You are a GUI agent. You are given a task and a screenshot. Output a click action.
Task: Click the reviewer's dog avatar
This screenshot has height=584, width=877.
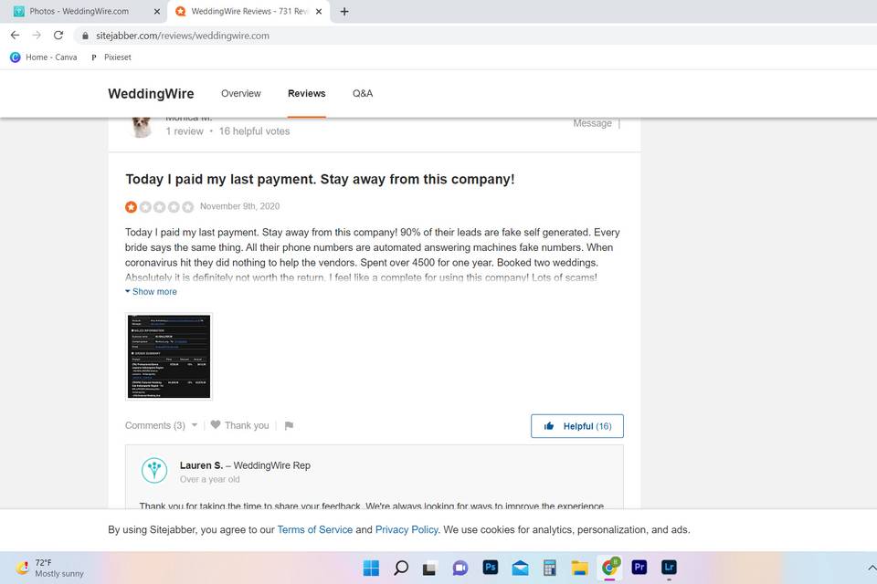[142, 127]
